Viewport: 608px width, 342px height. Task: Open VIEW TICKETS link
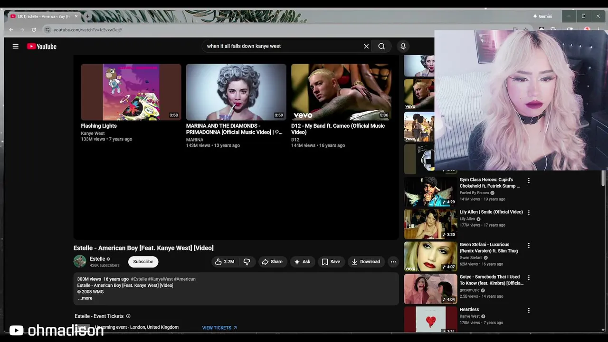219,328
